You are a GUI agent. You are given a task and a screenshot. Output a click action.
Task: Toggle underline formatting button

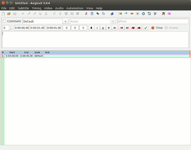click(x=103, y=28)
